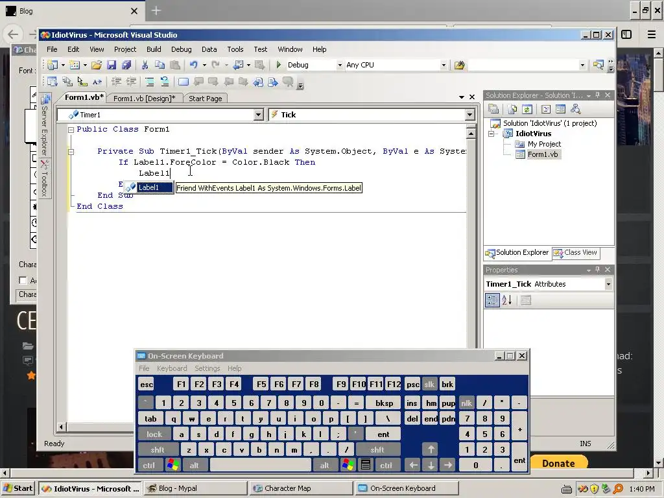Toggle Alphabetical sort in Properties panel
Viewport: 664px width, 498px height.
[507, 300]
